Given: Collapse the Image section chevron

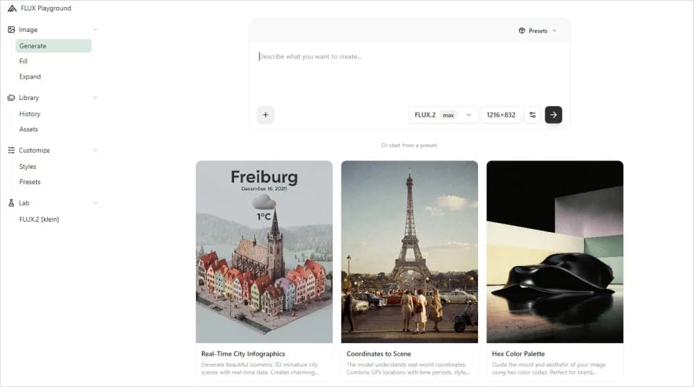Looking at the screenshot, I should [x=95, y=30].
